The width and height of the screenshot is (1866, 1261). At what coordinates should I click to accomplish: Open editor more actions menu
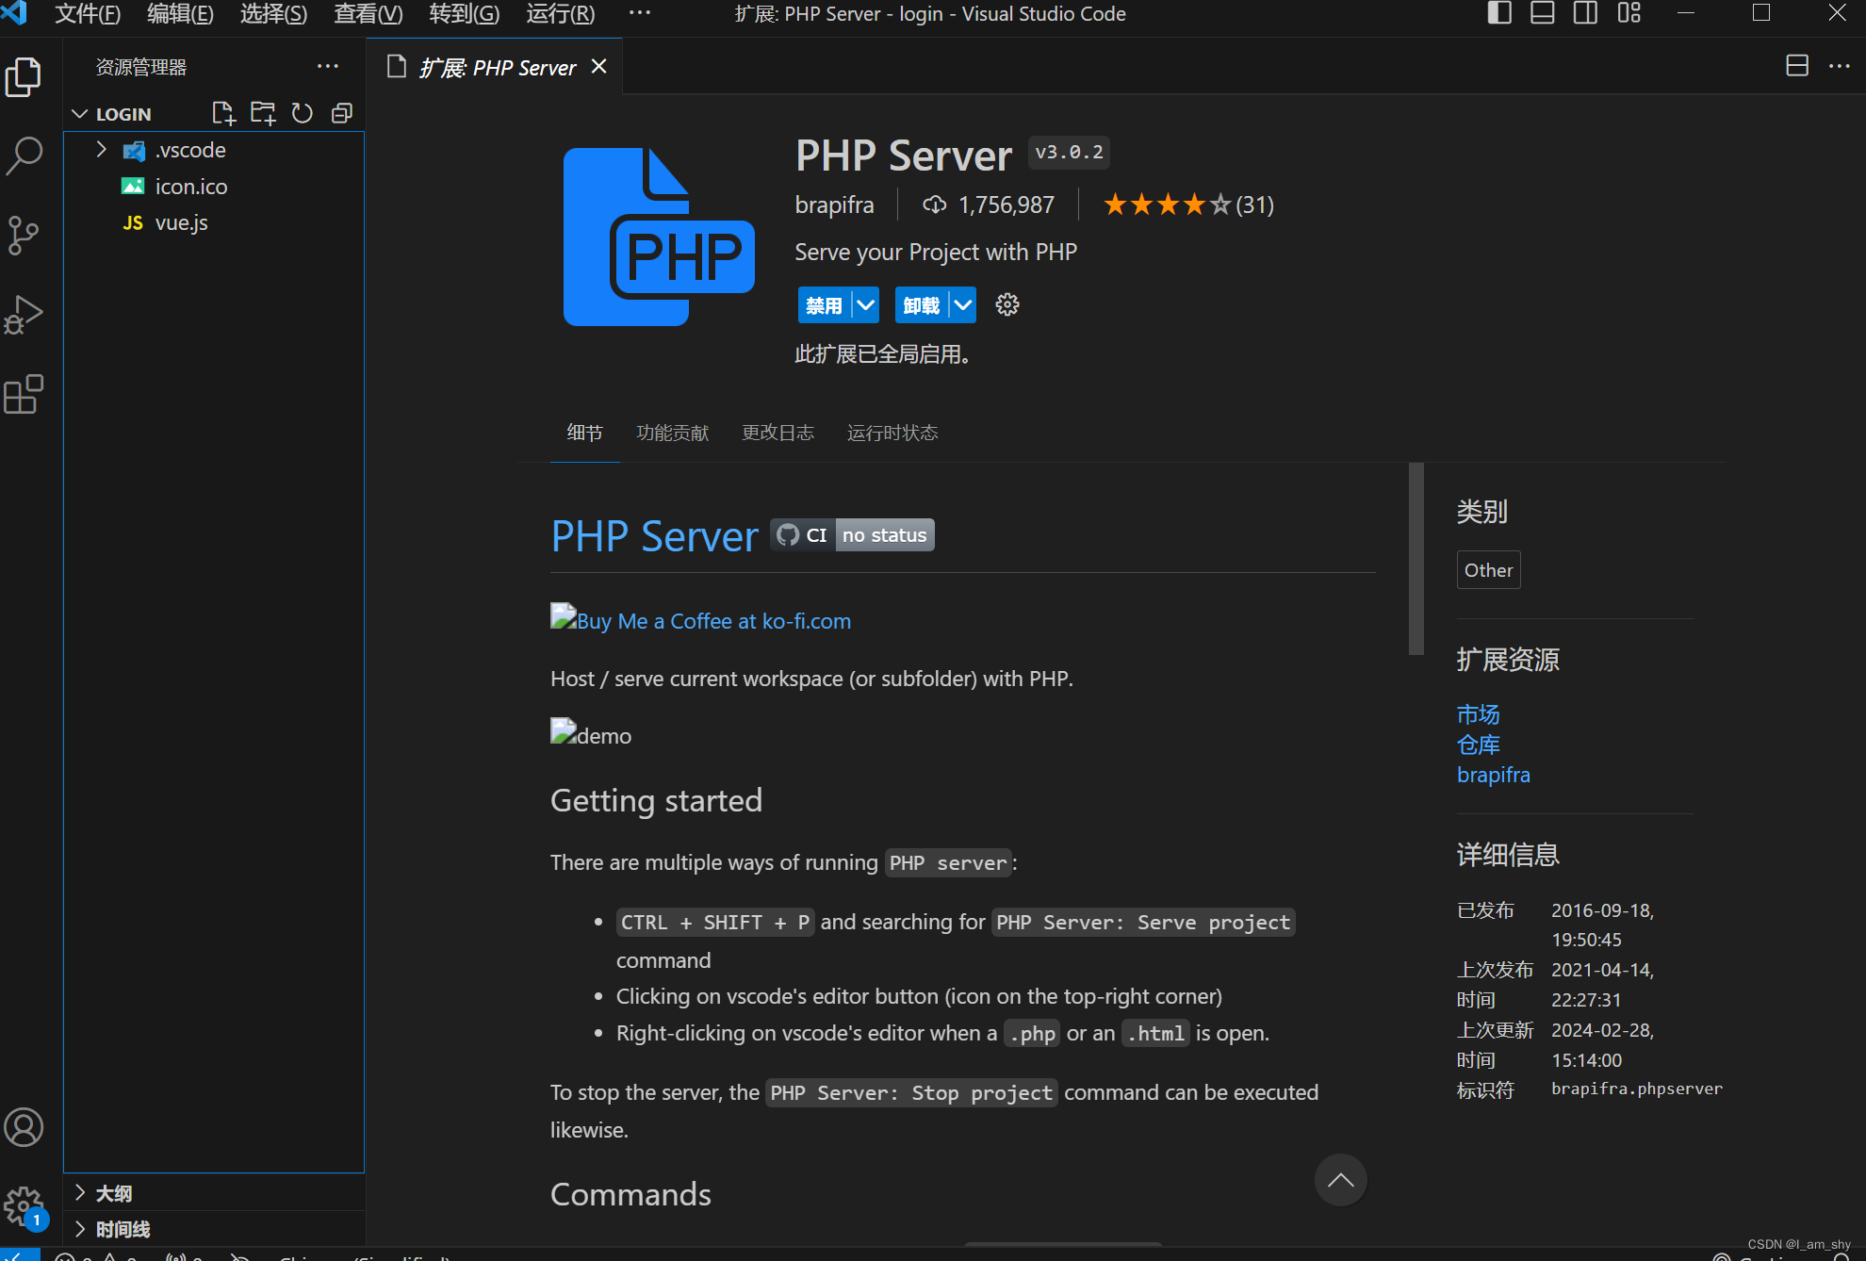click(1839, 66)
